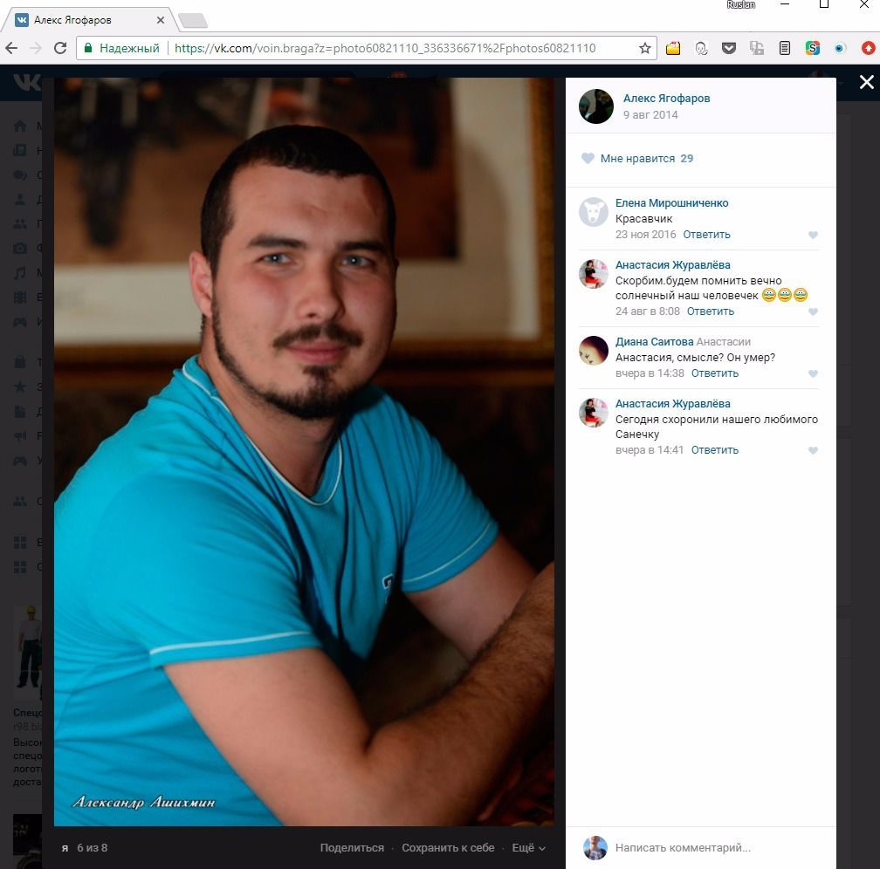This screenshot has width=880, height=869.
Task: Close the photo viewer with the X
Action: [866, 82]
